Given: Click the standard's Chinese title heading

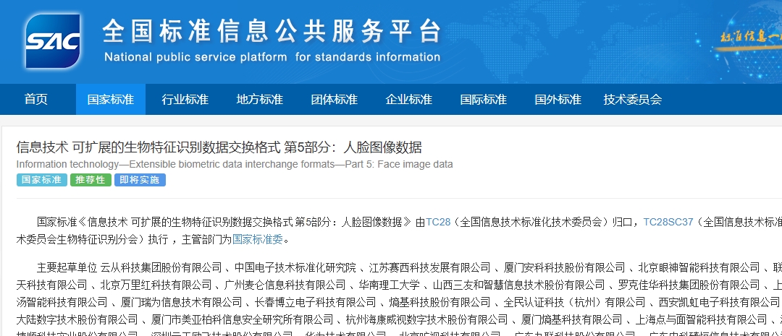Looking at the screenshot, I should (219, 147).
